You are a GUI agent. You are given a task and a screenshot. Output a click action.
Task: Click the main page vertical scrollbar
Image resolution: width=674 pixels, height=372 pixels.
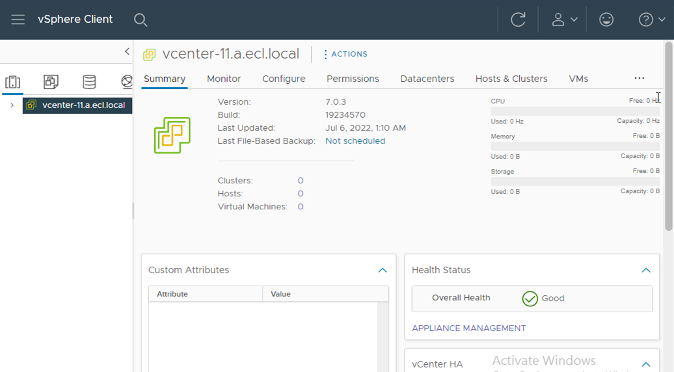point(668,137)
